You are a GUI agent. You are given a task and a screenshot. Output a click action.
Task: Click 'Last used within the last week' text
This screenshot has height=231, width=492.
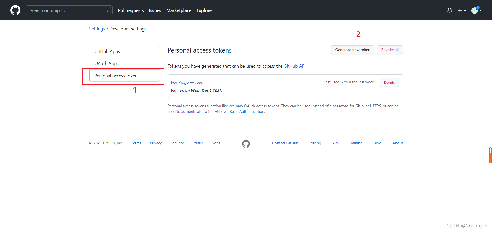click(x=349, y=82)
